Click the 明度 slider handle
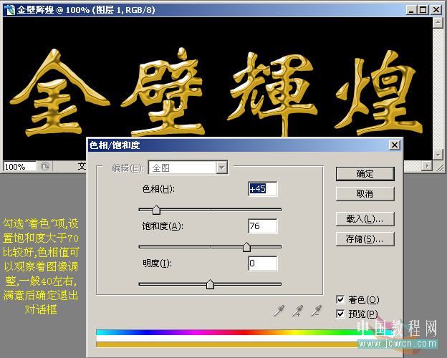 (x=210, y=284)
